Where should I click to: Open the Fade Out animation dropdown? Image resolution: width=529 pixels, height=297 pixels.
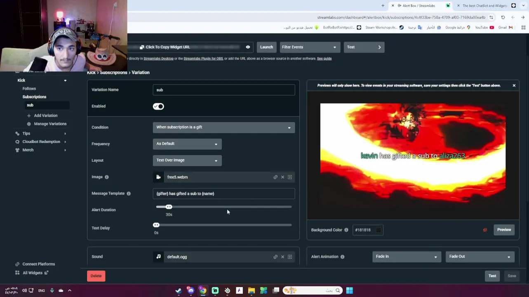pos(480,257)
